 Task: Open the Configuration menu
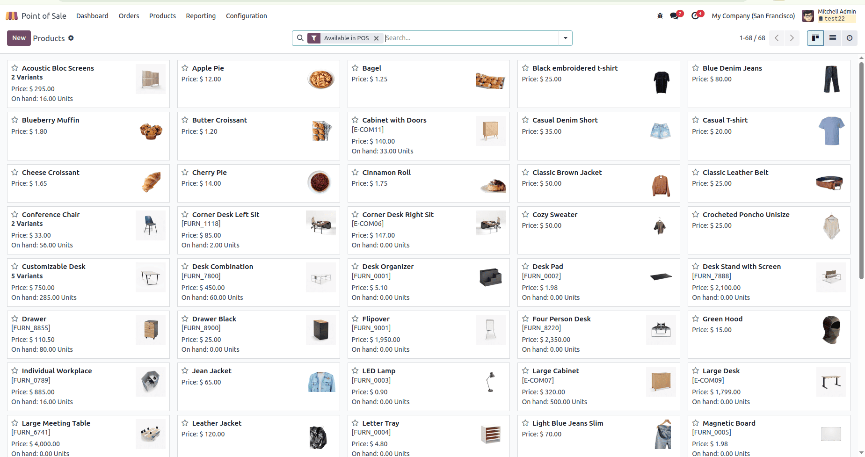[x=246, y=16]
